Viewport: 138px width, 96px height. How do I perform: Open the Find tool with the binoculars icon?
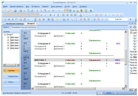pos(91,11)
